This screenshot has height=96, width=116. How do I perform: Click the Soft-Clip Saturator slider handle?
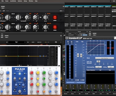(x=98, y=61)
